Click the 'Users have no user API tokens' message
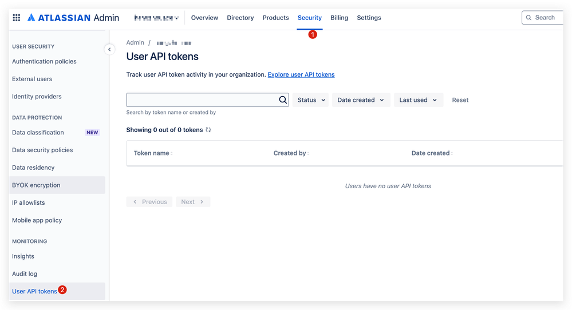The width and height of the screenshot is (572, 310). 388,186
